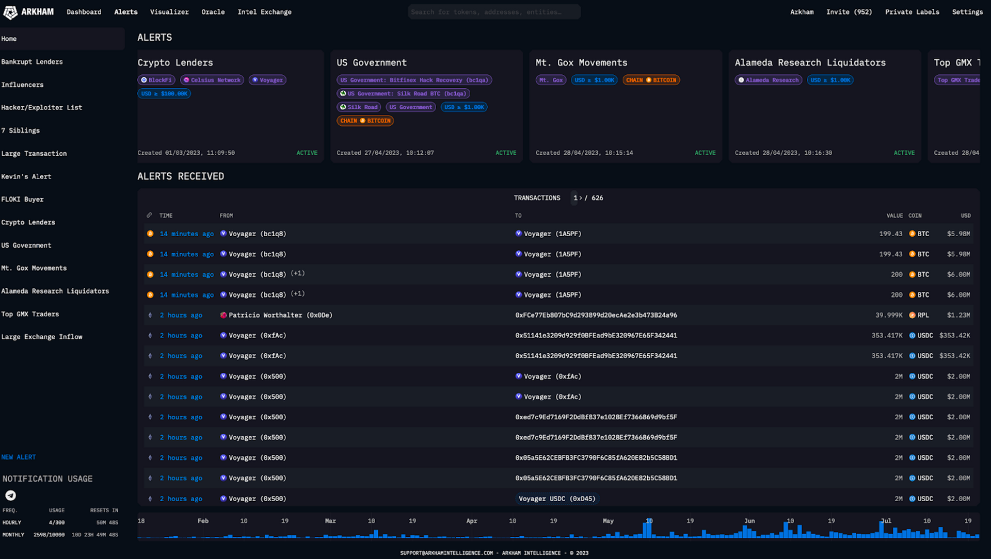Click Voyager icon beside Voyager (1A5PF) first row

pos(519,234)
